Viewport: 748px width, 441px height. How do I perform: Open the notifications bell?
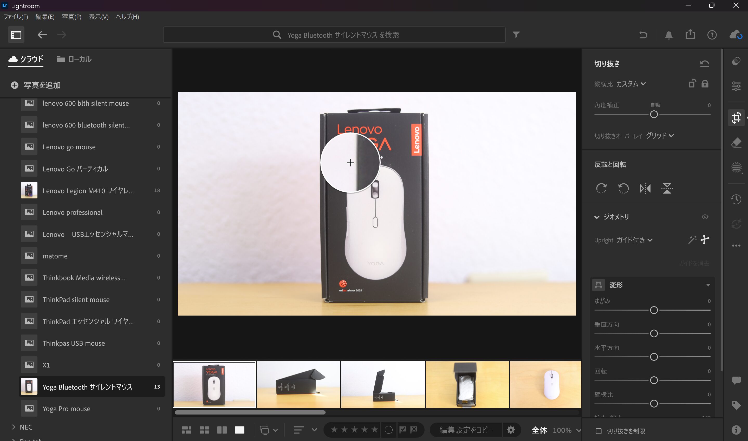(669, 35)
